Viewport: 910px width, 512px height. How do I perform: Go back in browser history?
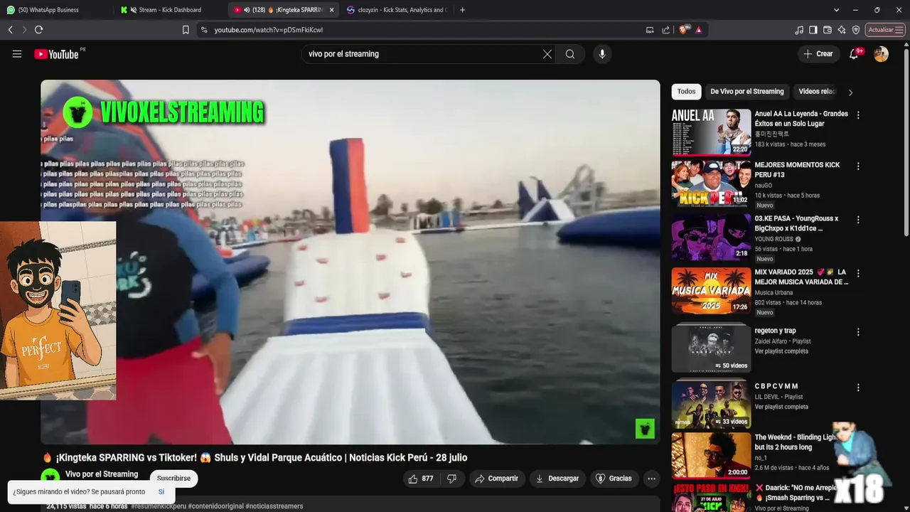(10, 30)
